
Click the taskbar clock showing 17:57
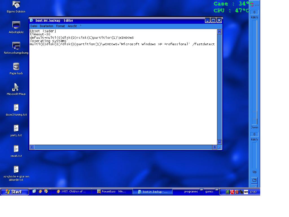[253, 192]
